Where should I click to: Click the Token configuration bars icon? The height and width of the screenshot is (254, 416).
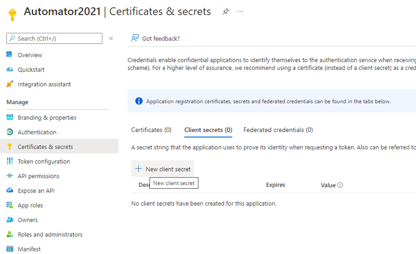click(10, 161)
